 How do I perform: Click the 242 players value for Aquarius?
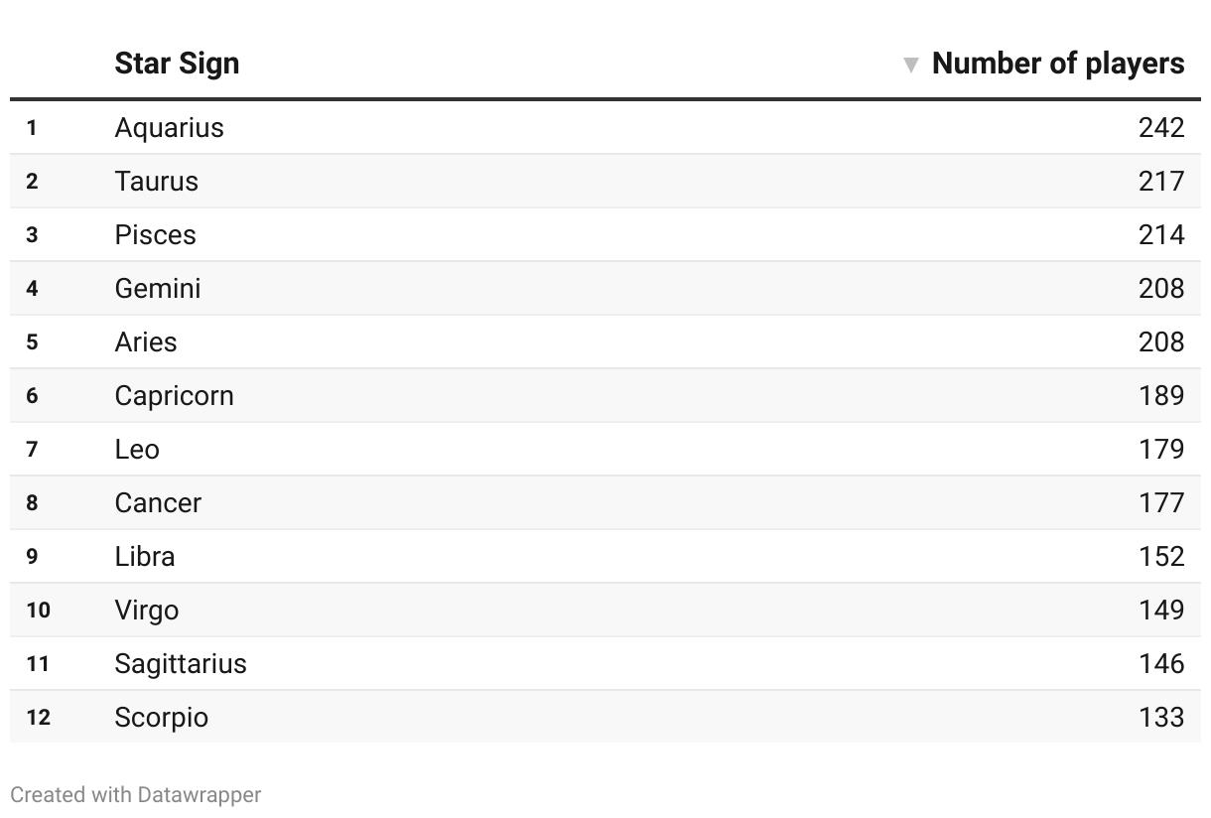click(x=1161, y=128)
